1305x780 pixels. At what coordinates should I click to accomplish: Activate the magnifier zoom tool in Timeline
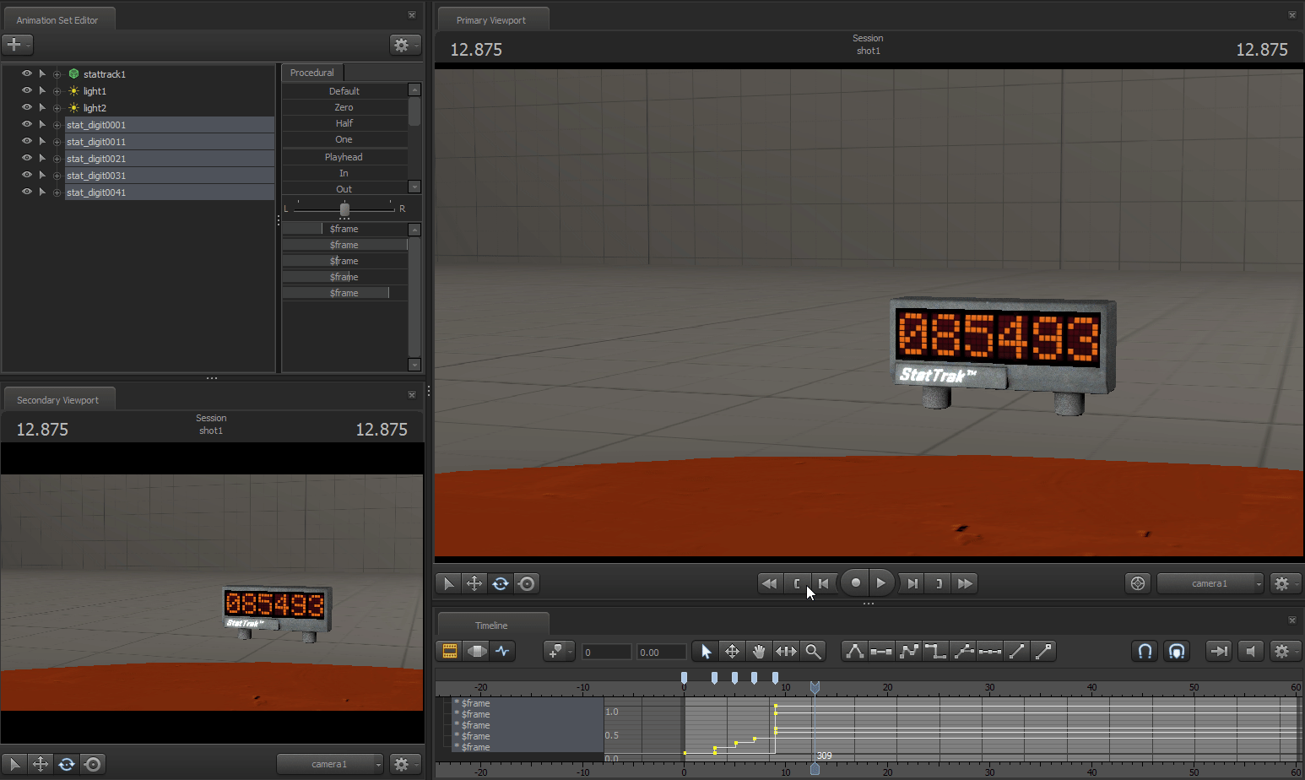click(813, 651)
